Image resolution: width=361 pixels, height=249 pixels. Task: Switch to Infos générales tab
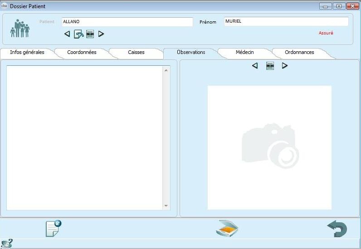(x=27, y=52)
